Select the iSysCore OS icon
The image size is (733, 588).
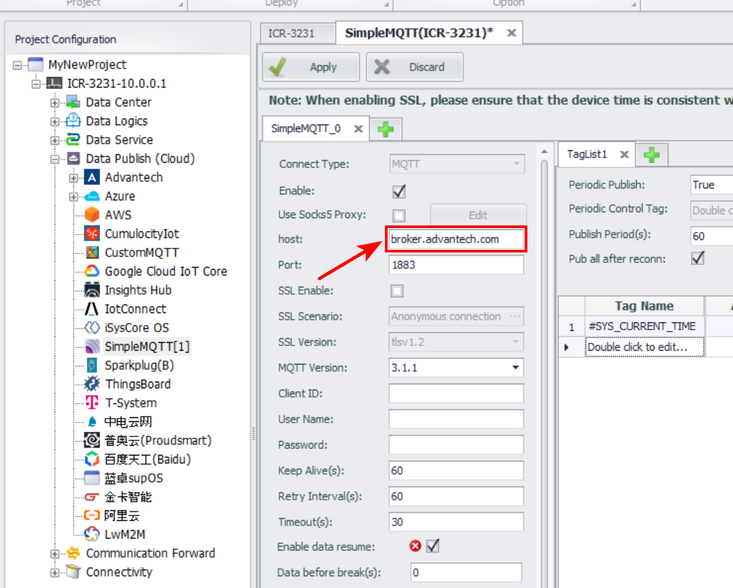(92, 328)
